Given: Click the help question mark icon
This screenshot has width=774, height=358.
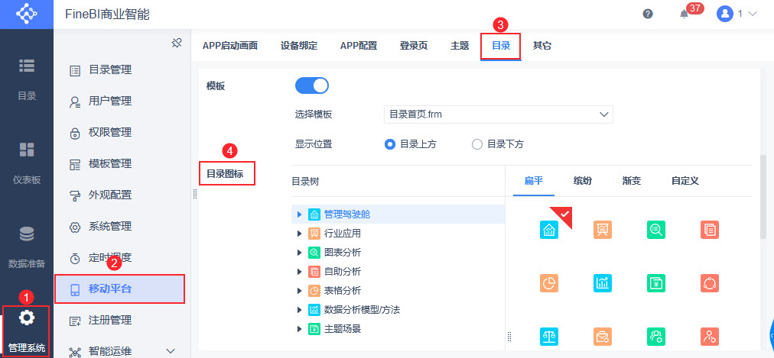Looking at the screenshot, I should (648, 14).
